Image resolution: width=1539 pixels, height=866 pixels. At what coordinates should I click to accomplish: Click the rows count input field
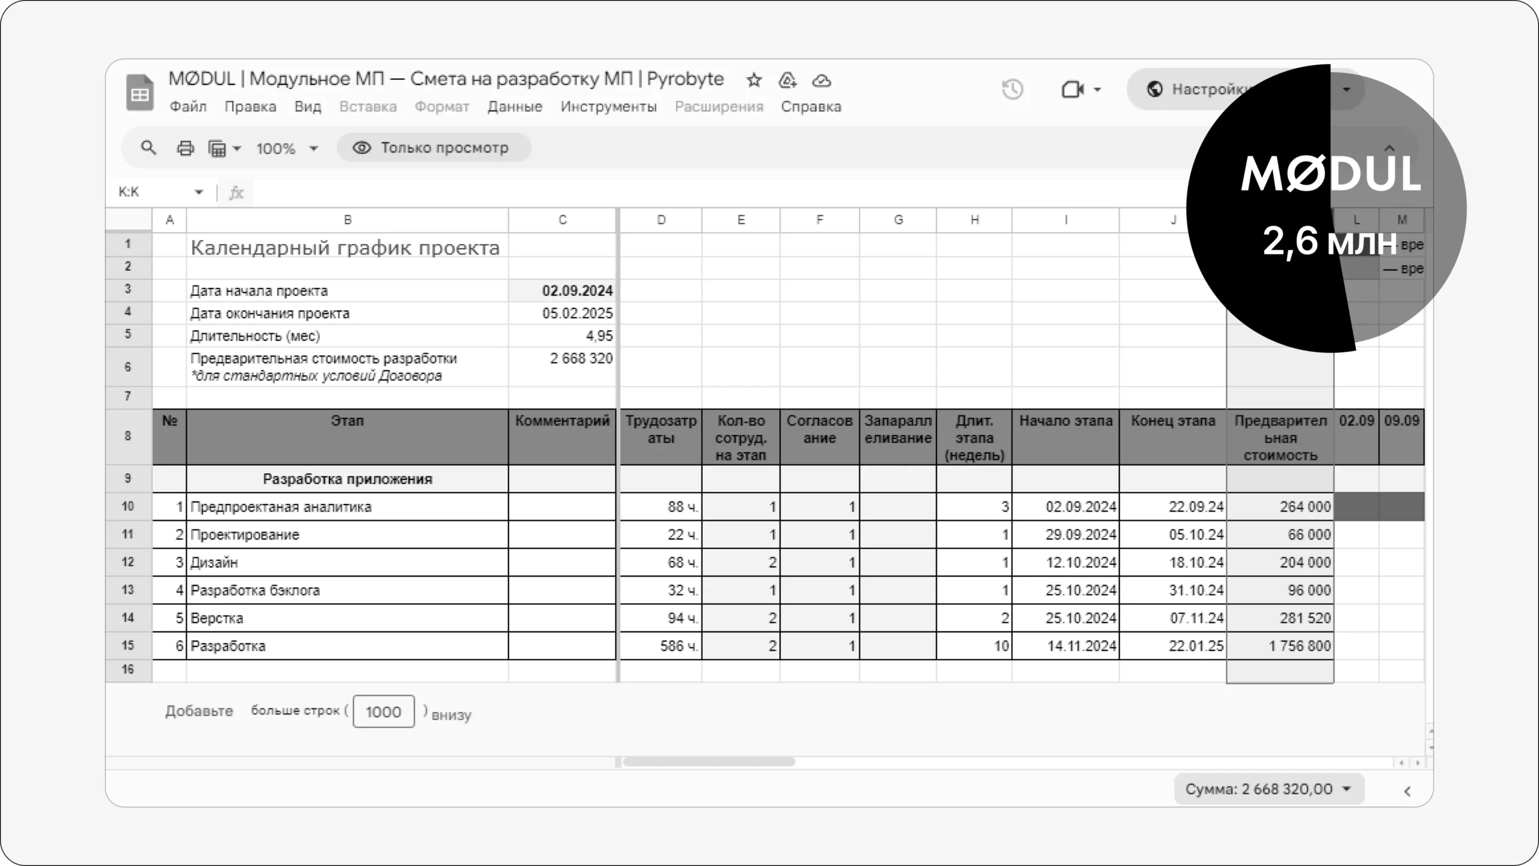point(384,711)
